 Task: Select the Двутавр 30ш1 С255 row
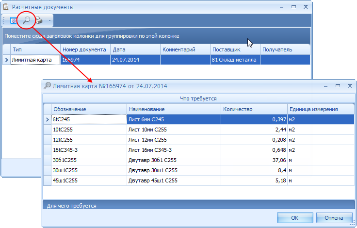click(173, 170)
